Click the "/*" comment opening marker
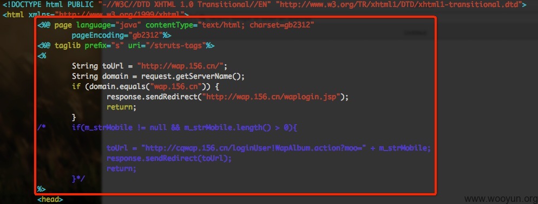Screen dimensions: 538x204 pos(42,128)
